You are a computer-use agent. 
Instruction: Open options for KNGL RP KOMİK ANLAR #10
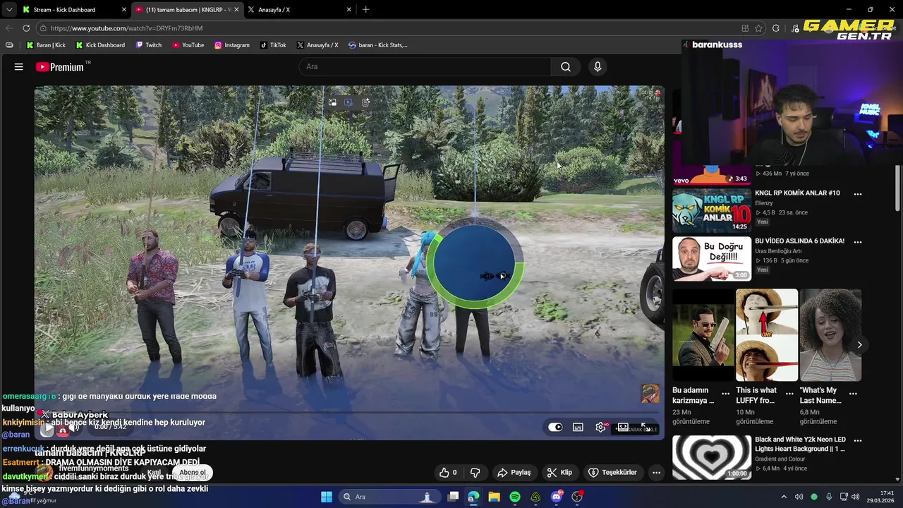tap(858, 194)
